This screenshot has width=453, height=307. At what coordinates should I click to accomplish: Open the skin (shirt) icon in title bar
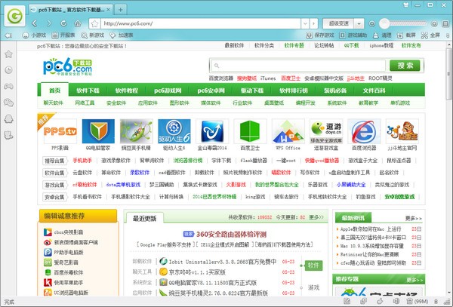click(x=406, y=5)
